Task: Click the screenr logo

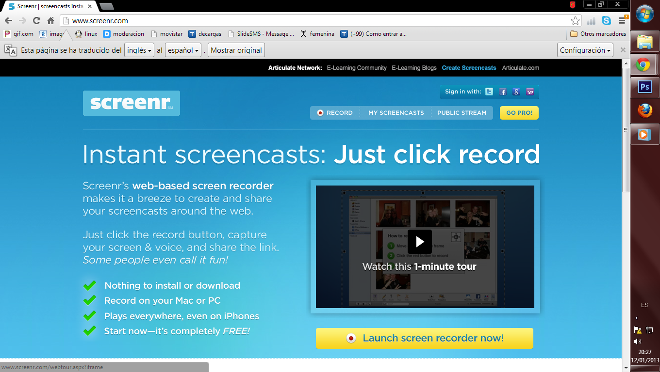Action: pos(131,103)
